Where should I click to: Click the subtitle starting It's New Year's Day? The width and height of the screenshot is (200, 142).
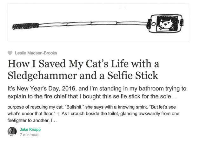[x=97, y=92]
